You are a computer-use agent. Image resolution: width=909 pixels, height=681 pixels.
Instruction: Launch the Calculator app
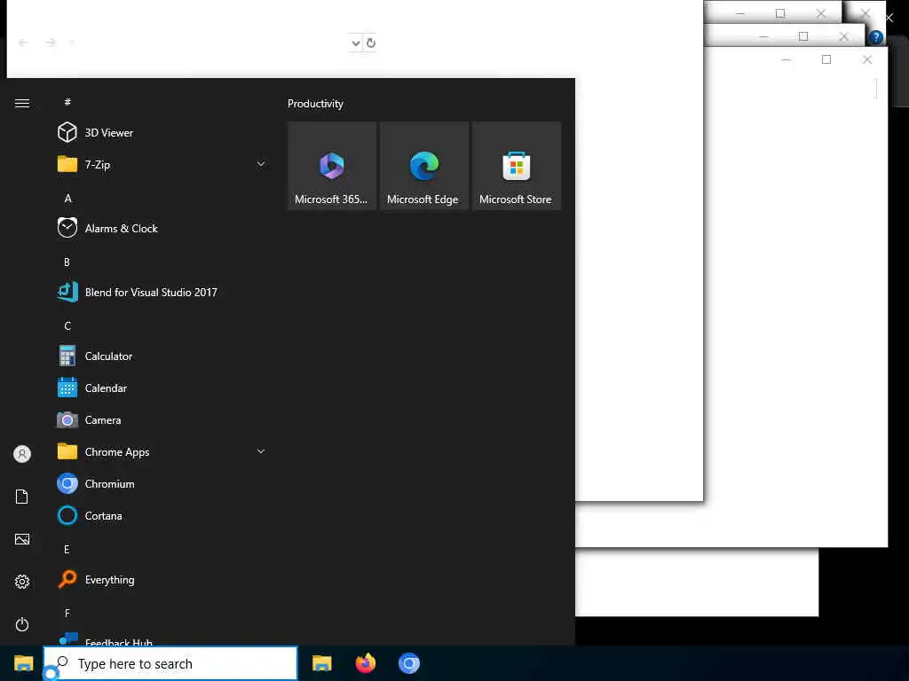[x=162, y=356]
